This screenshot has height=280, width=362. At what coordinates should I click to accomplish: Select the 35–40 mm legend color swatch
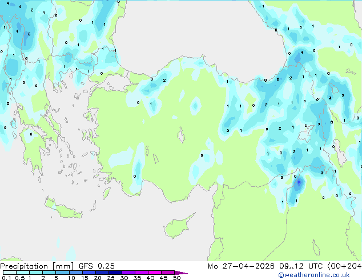tap(141, 273)
